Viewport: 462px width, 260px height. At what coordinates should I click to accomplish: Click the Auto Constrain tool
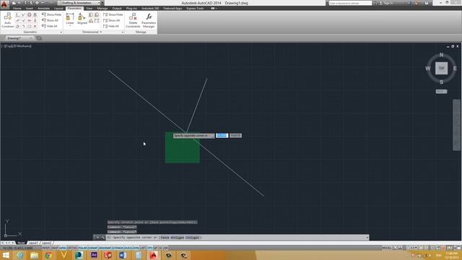tap(8, 20)
